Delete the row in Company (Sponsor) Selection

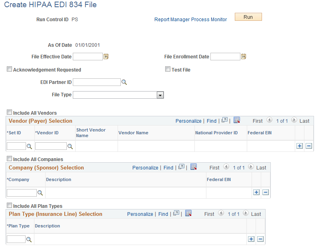(x=266, y=192)
